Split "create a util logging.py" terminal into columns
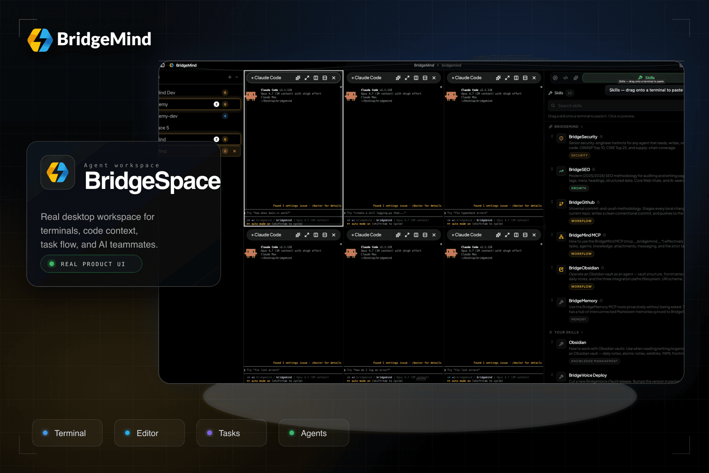The width and height of the screenshot is (709, 473). pos(416,78)
